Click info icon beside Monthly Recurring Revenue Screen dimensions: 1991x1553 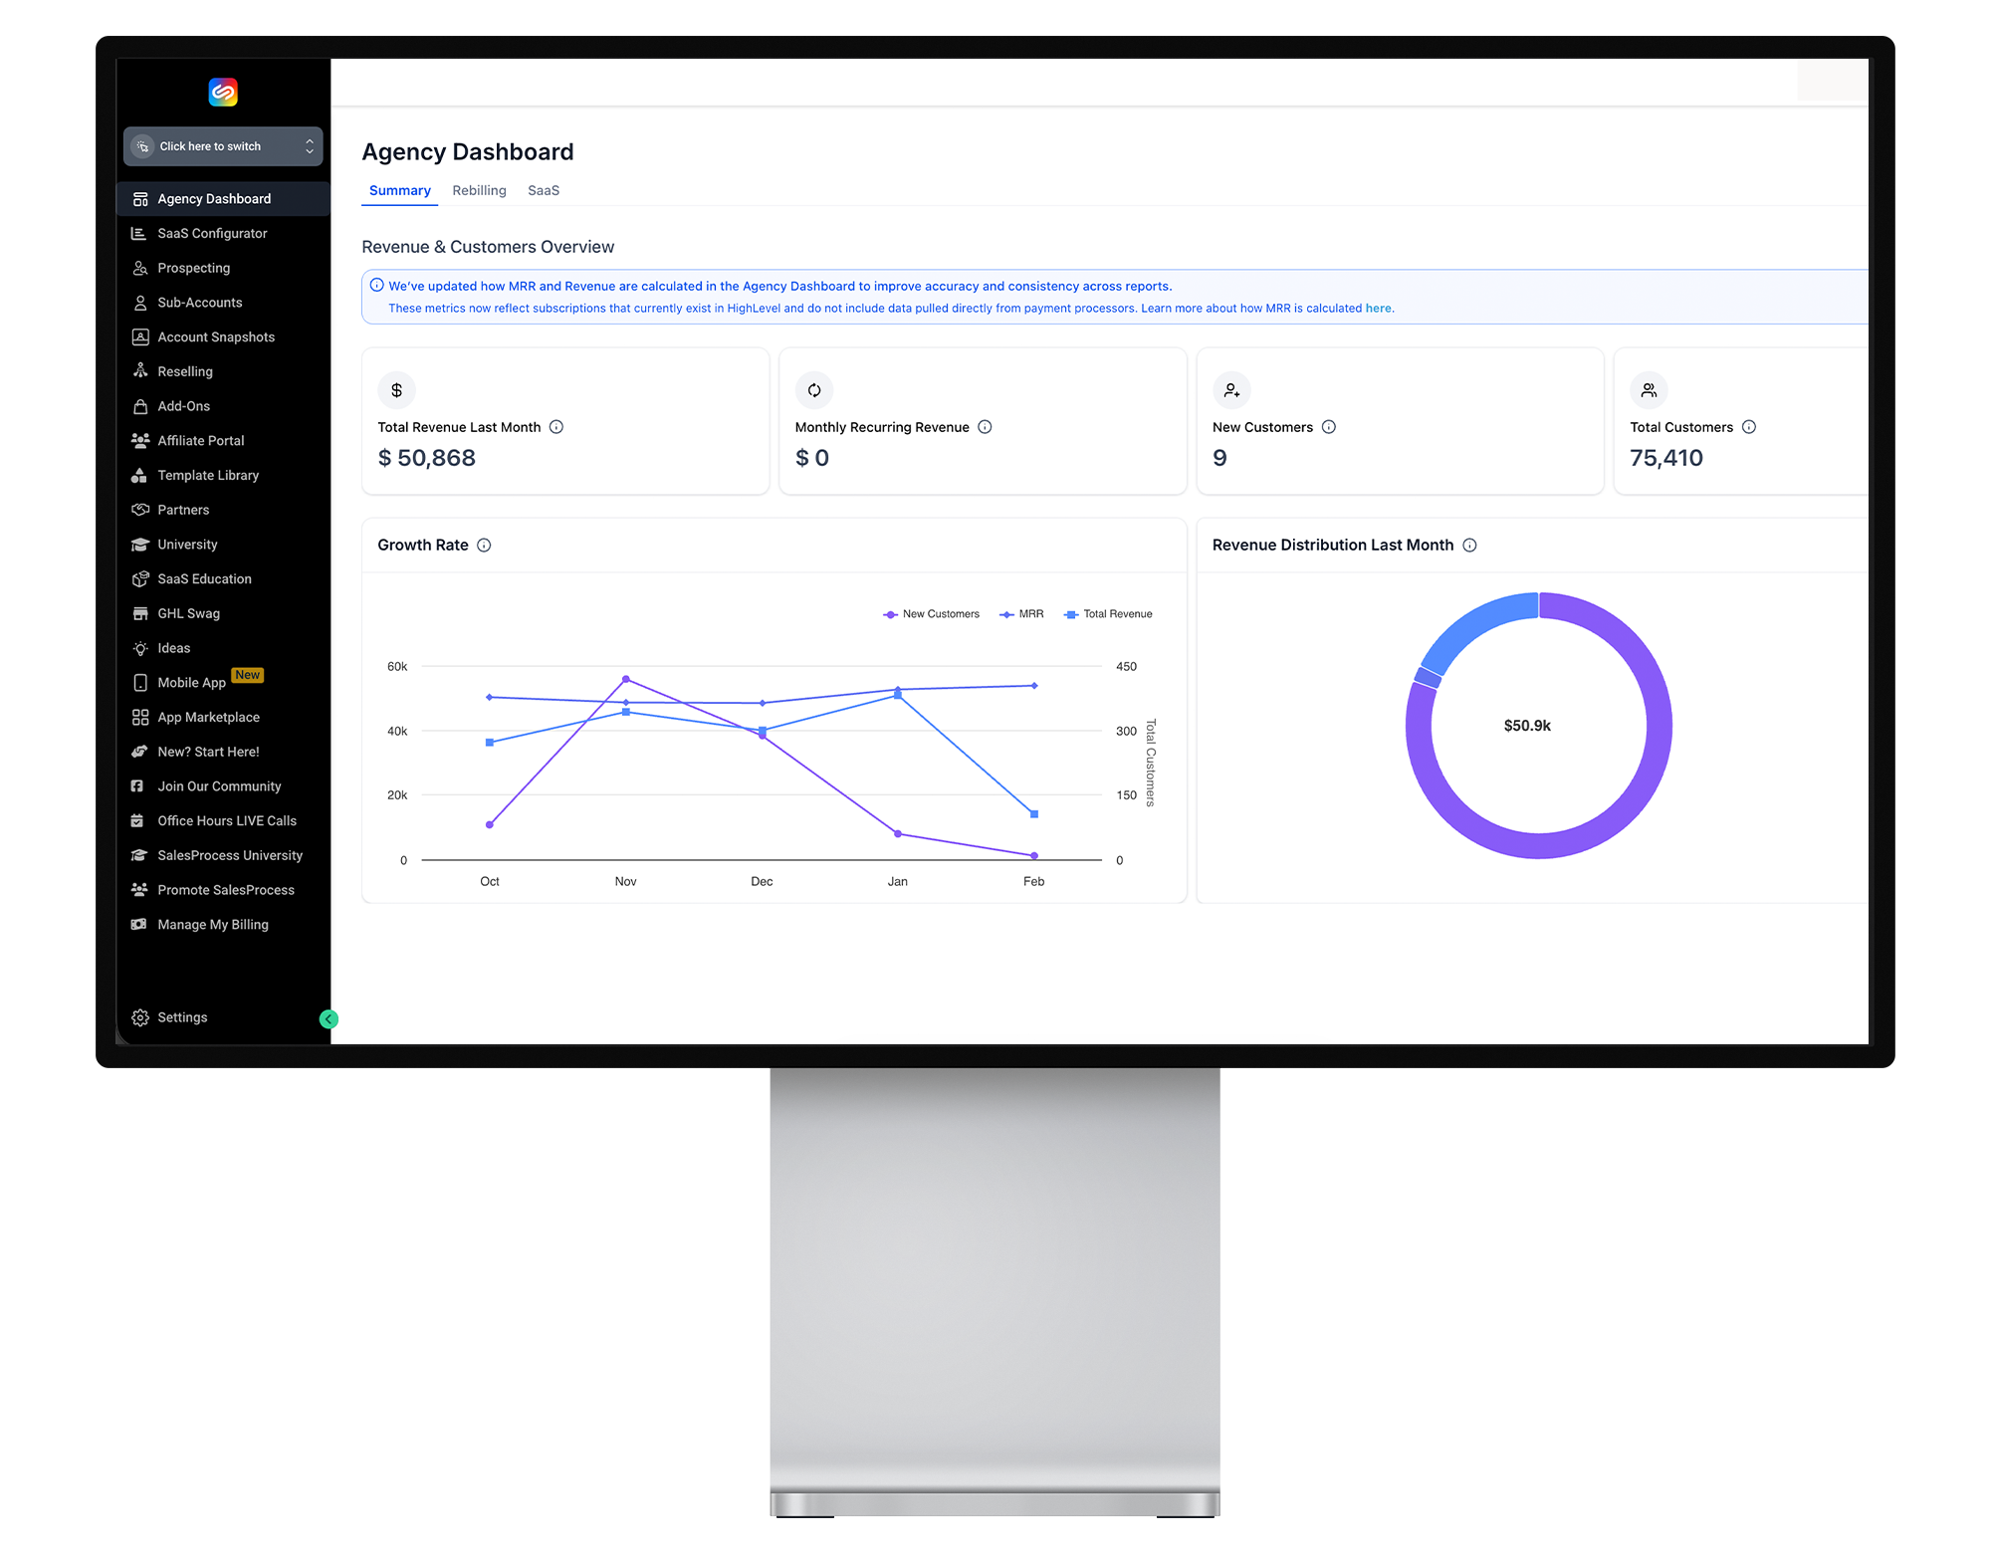click(985, 427)
